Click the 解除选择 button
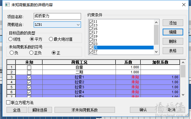The image size is (191, 119). [x=40, y=110]
